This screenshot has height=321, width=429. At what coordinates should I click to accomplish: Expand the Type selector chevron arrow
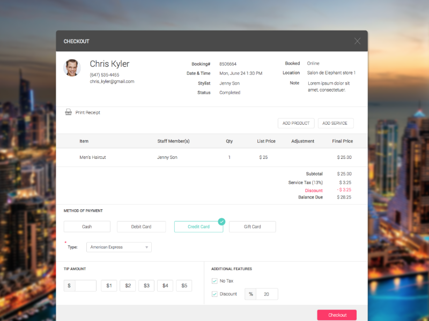(146, 247)
